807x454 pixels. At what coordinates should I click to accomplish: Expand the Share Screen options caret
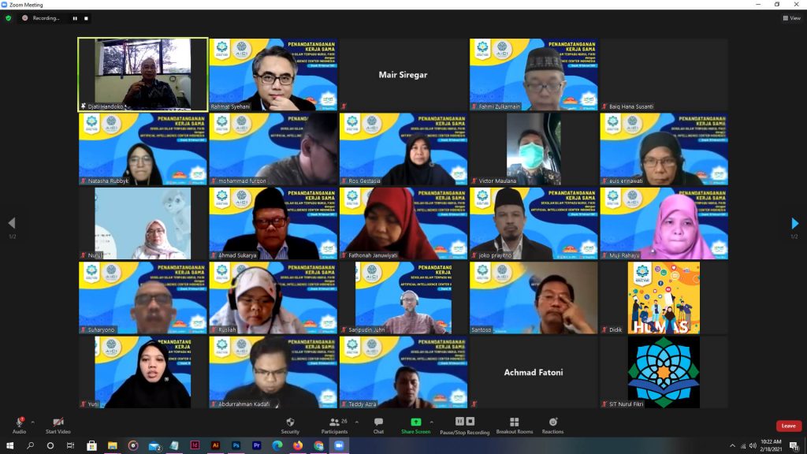tap(431, 422)
